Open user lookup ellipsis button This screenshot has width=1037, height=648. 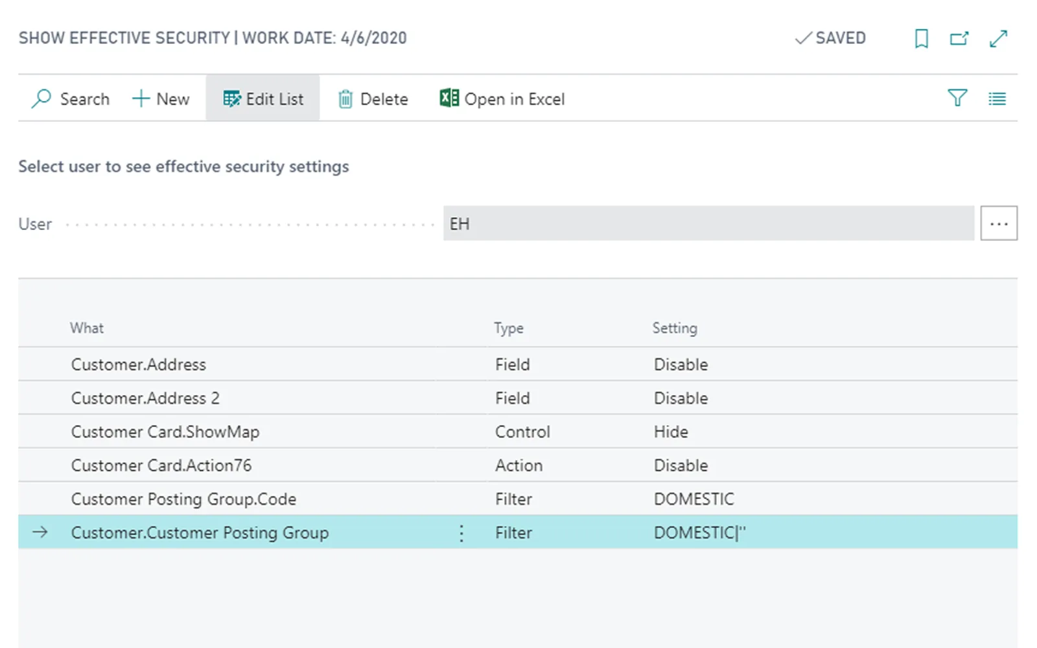999,224
